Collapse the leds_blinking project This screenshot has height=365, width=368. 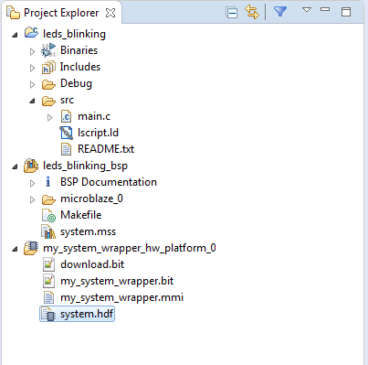[x=15, y=35]
